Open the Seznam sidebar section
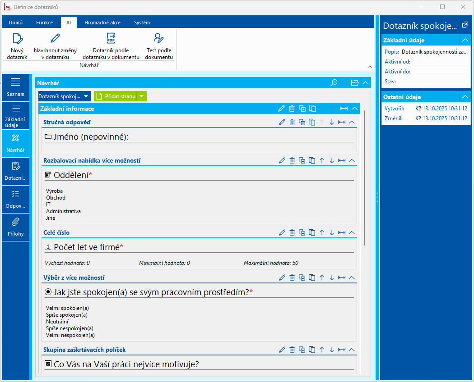Screen dimensions: 474x382 tap(15, 87)
